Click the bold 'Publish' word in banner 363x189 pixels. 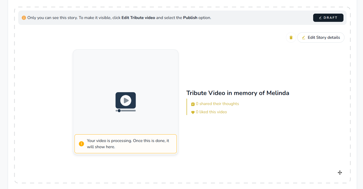coord(190,18)
